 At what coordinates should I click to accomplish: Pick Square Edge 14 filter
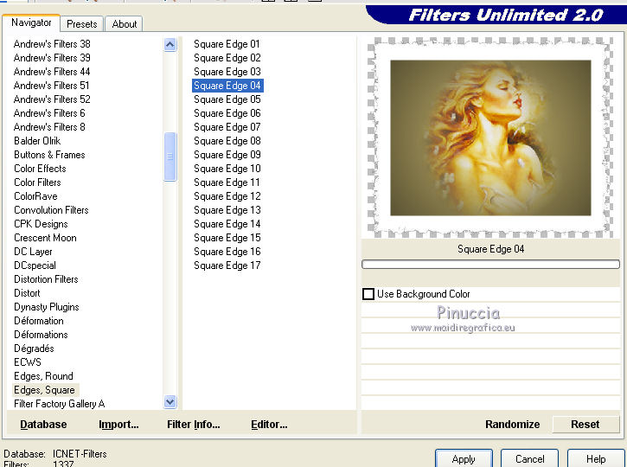[x=227, y=224]
